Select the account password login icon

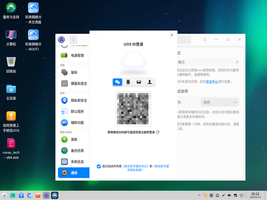tap(149, 82)
